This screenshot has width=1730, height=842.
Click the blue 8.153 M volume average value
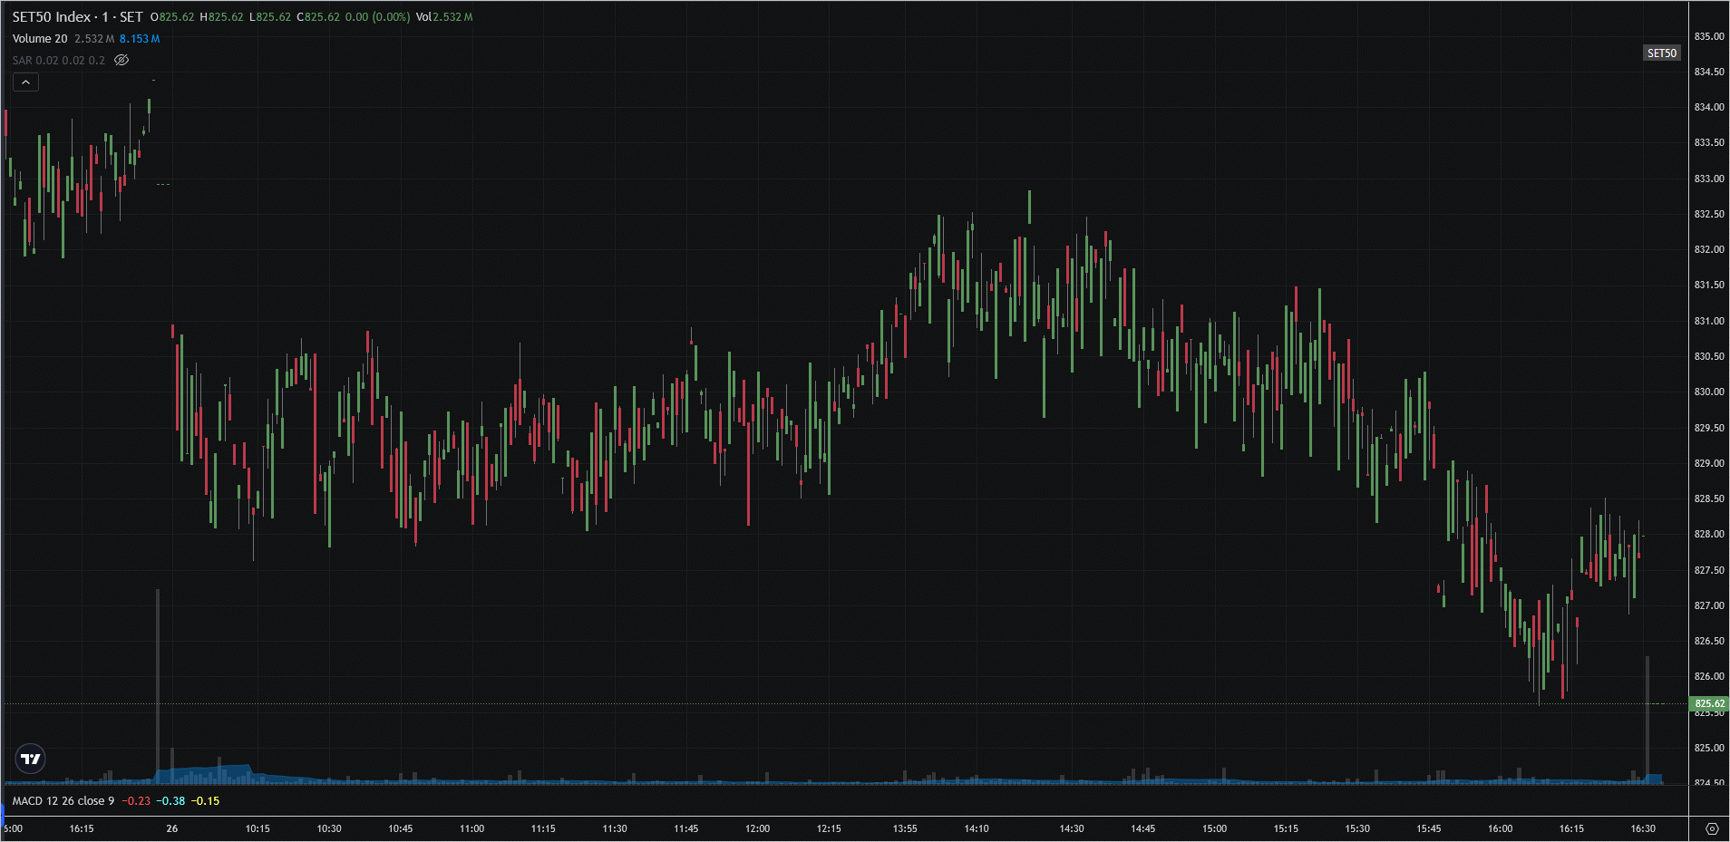(x=140, y=39)
